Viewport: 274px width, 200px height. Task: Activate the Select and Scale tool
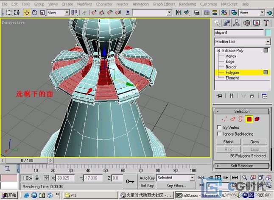pyautogui.click(x=42, y=13)
